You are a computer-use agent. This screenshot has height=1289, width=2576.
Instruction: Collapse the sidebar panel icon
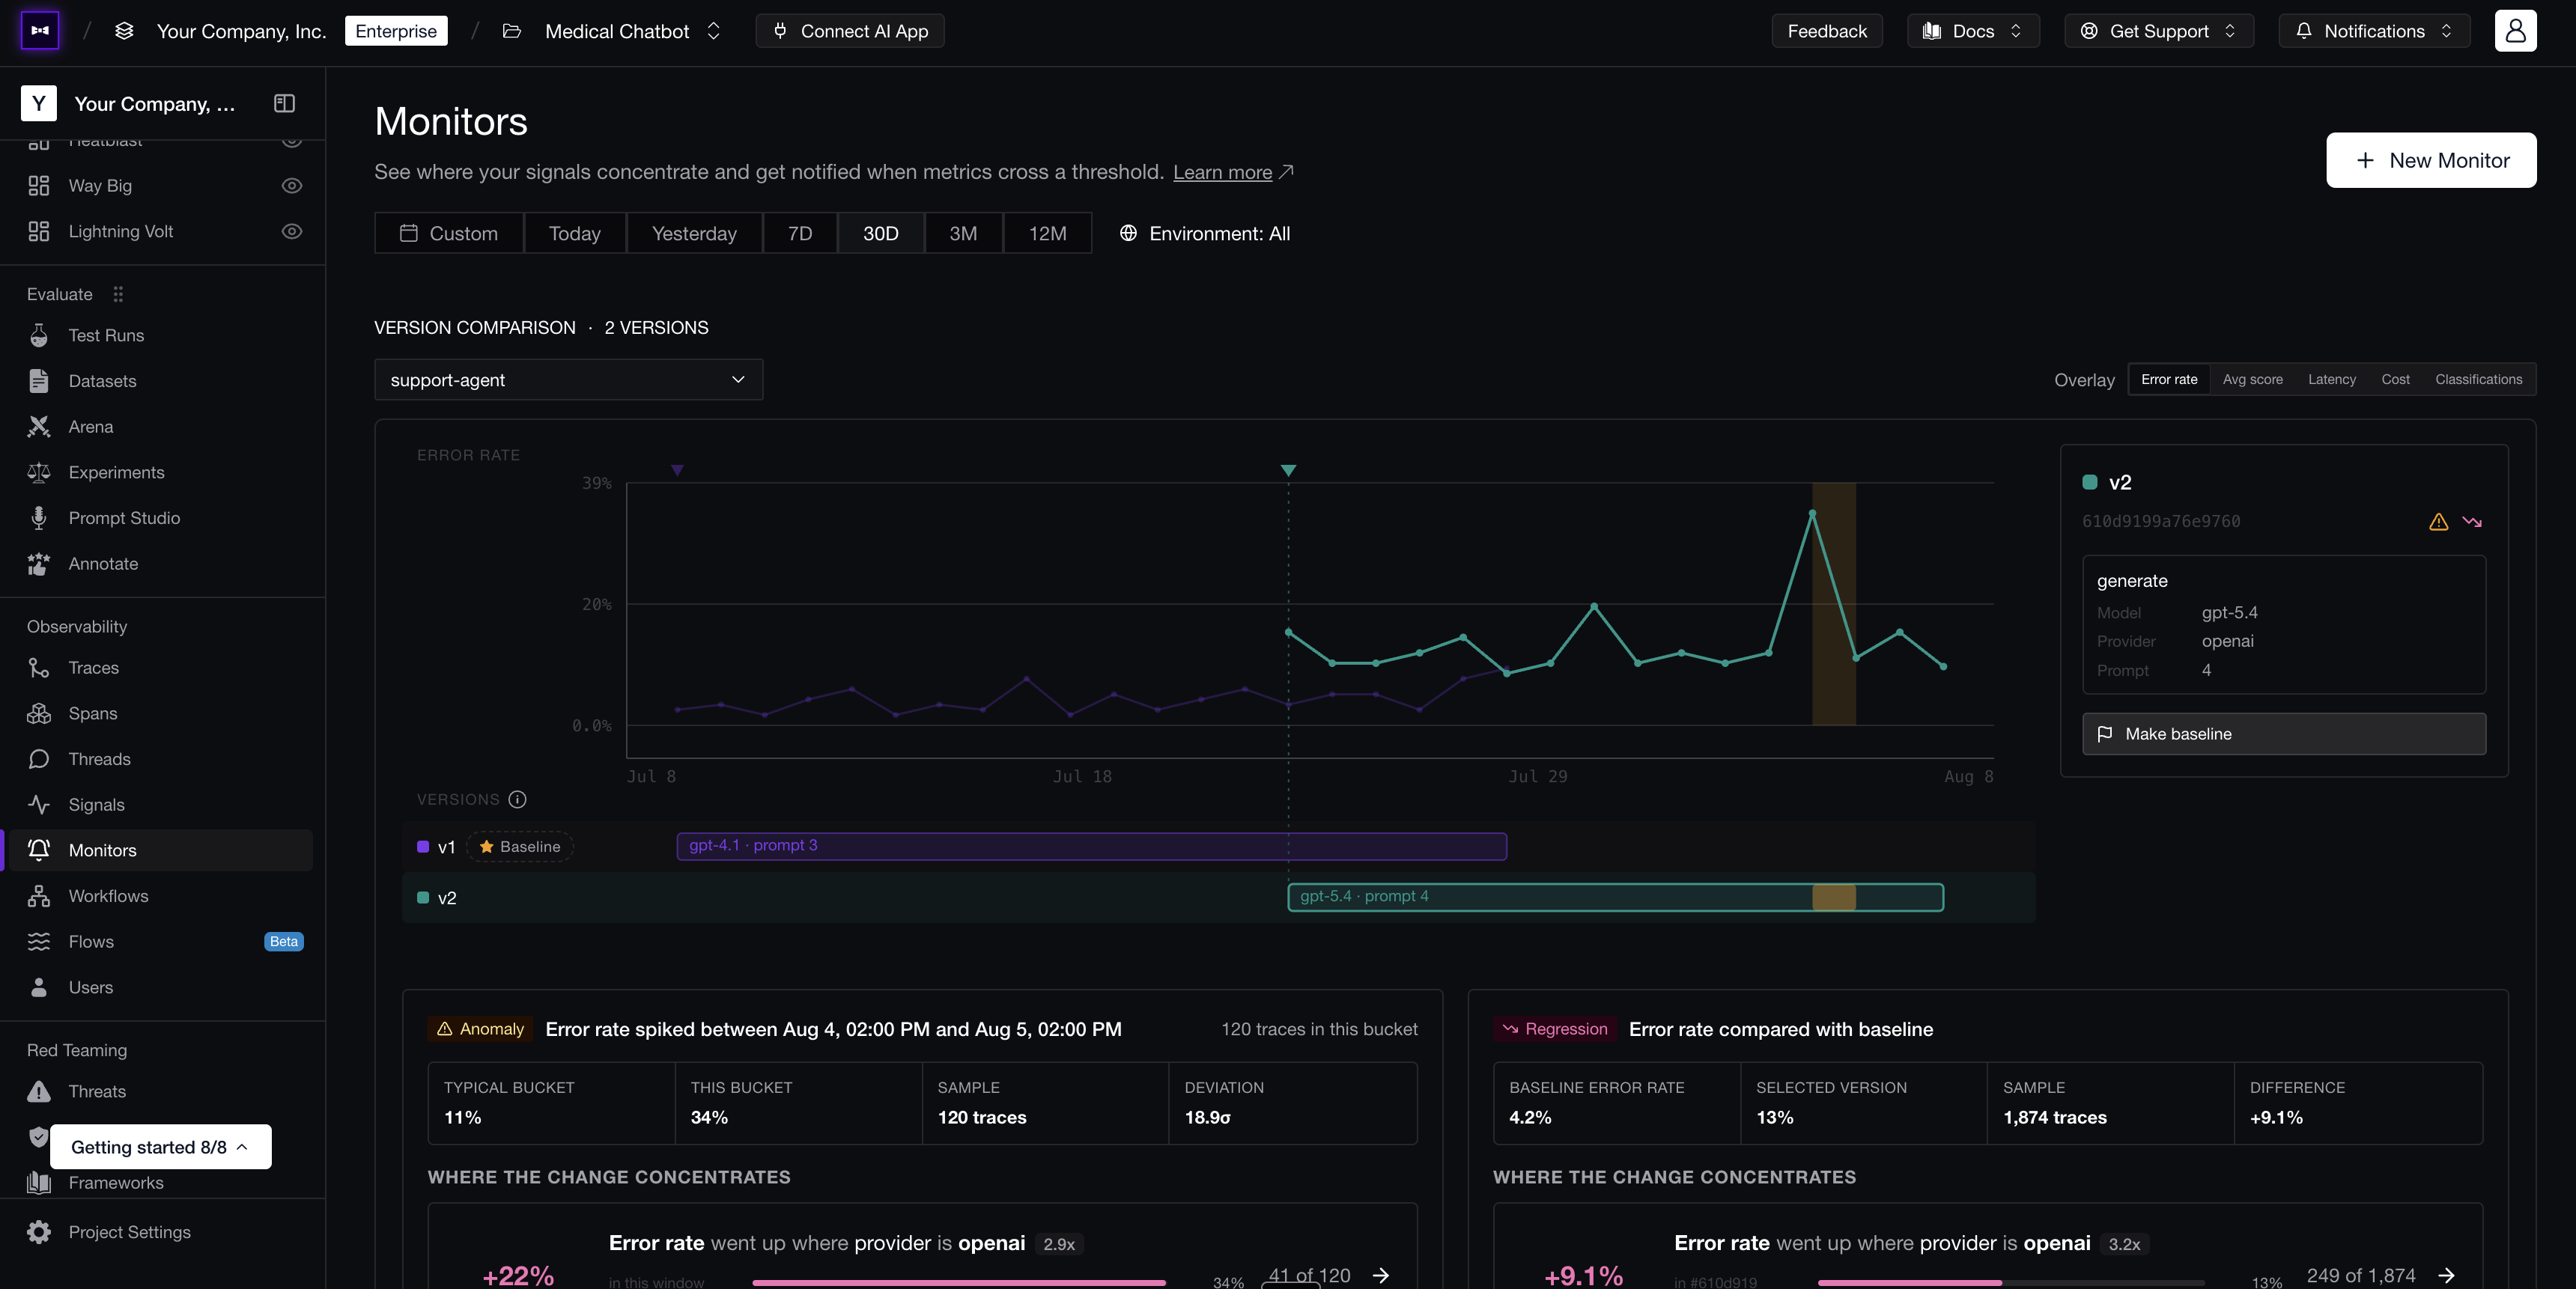point(284,103)
